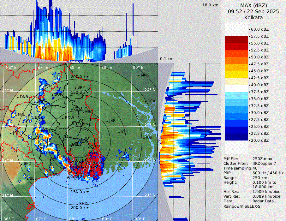Select the SHD station marker

(x=77, y=204)
